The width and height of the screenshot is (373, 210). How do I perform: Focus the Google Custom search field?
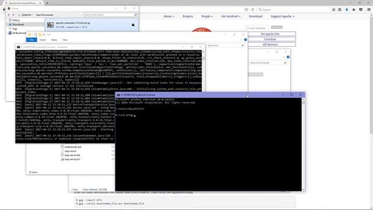[256, 28]
